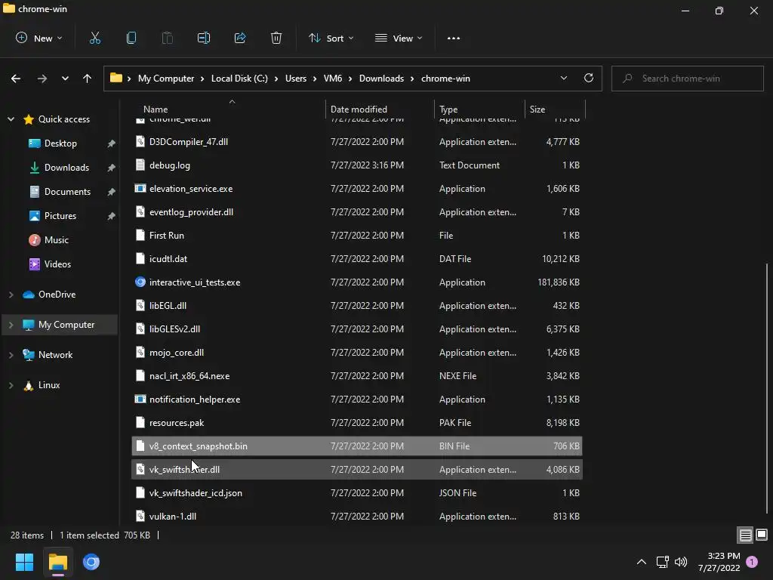This screenshot has width=773, height=580.
Task: Go back with the left arrow
Action: tap(16, 79)
